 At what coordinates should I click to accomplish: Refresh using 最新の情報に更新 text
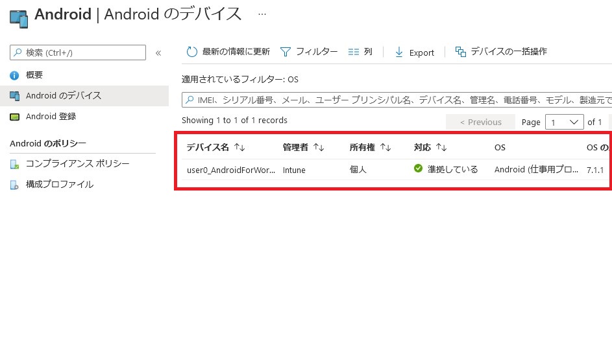(x=236, y=51)
